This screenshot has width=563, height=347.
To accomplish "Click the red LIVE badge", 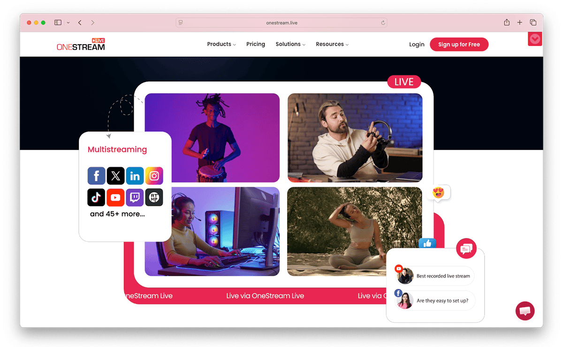I will (x=404, y=82).
